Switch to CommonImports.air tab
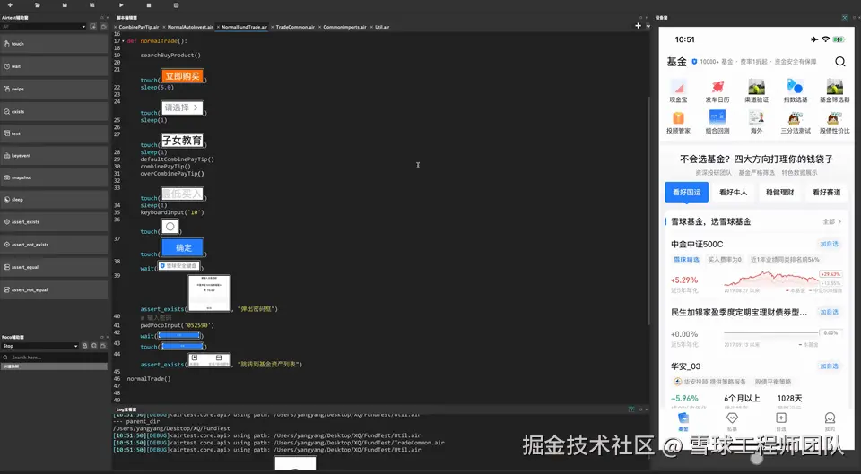Viewport: 861px width, 474px height. pyautogui.click(x=344, y=27)
